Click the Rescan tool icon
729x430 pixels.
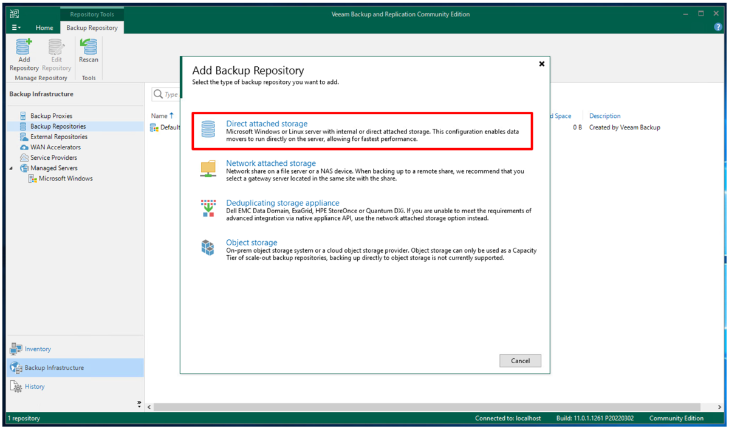point(89,47)
